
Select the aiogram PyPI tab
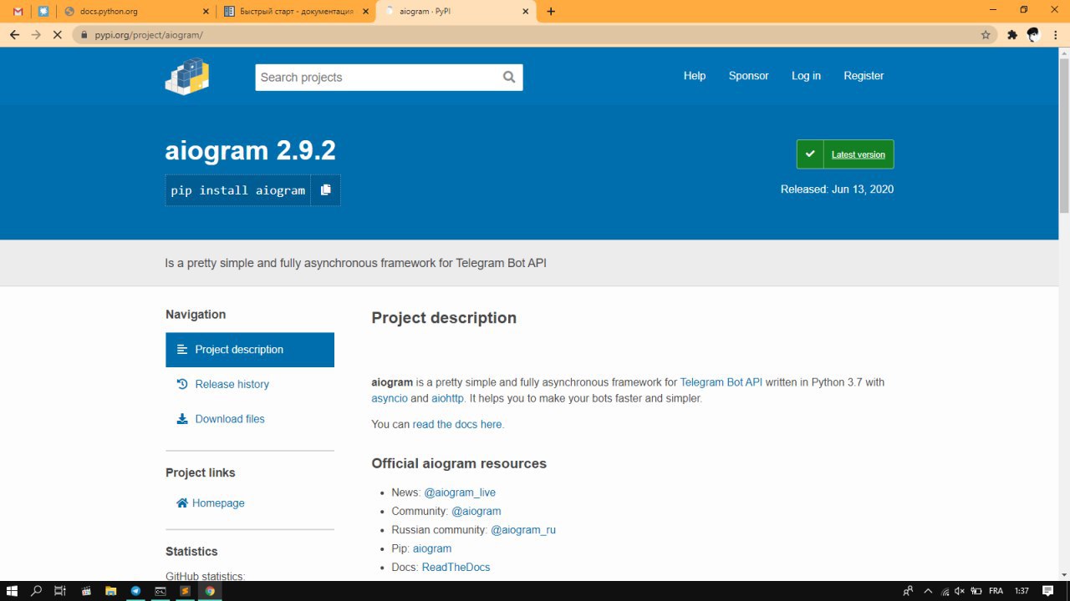(456, 12)
